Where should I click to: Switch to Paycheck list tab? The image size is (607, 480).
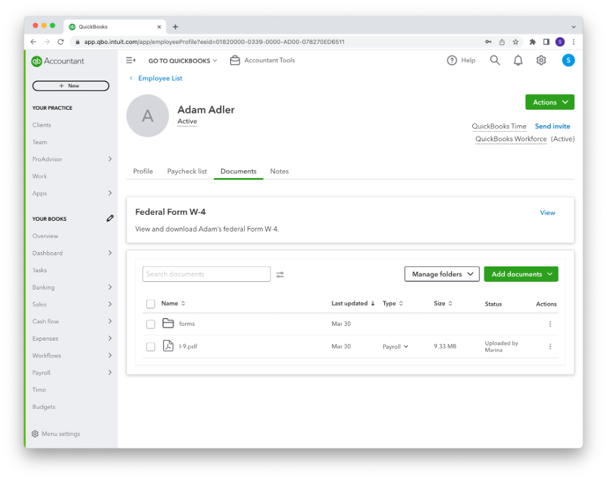(187, 172)
